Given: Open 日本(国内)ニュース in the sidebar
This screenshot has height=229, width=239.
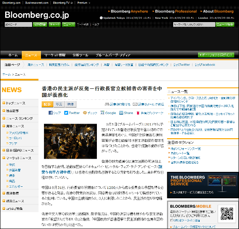Looking at the screenshot, I should pyautogui.click(x=20, y=151).
